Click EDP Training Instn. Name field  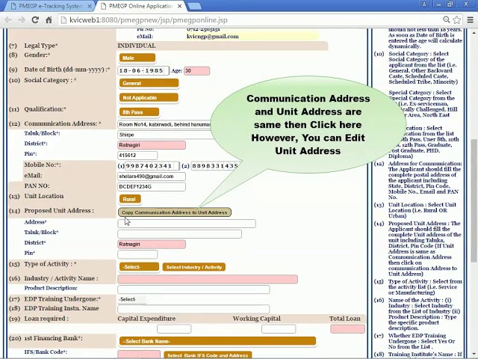tap(193, 309)
